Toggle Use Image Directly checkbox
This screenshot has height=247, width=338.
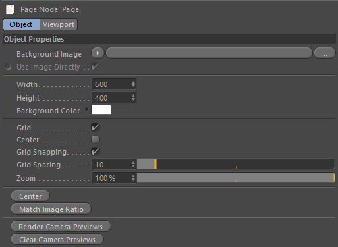pos(95,67)
